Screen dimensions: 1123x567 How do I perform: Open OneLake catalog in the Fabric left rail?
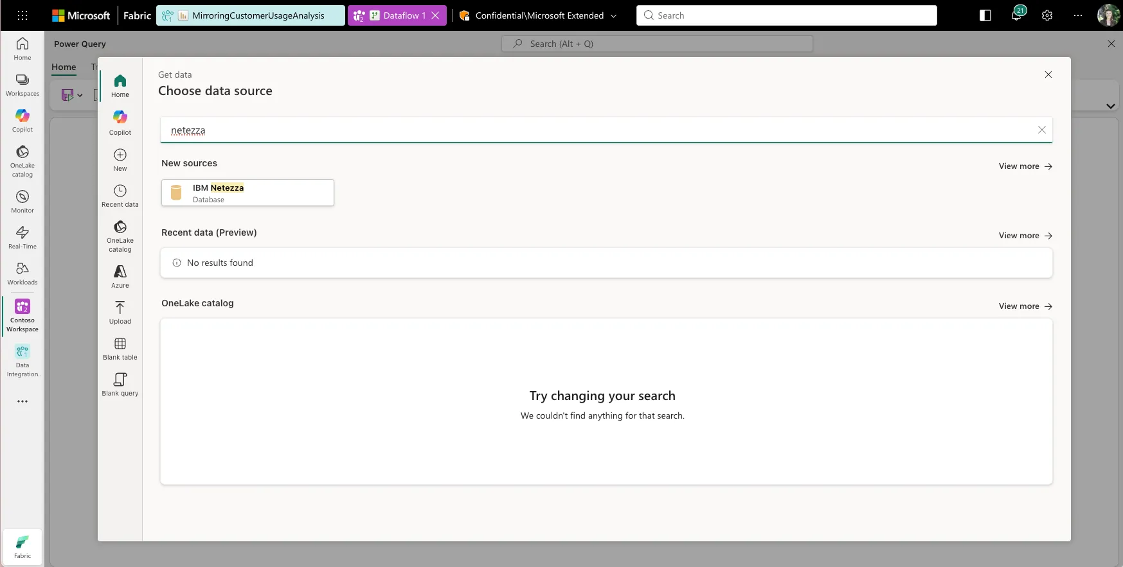pyautogui.click(x=22, y=161)
